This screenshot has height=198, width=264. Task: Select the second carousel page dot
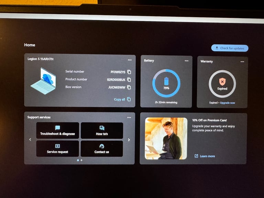[81, 160]
